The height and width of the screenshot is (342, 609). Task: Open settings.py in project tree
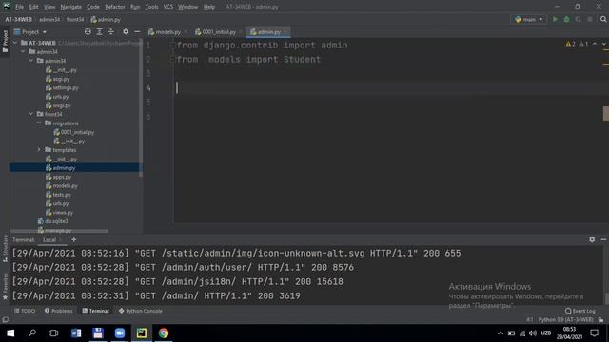tap(62, 87)
